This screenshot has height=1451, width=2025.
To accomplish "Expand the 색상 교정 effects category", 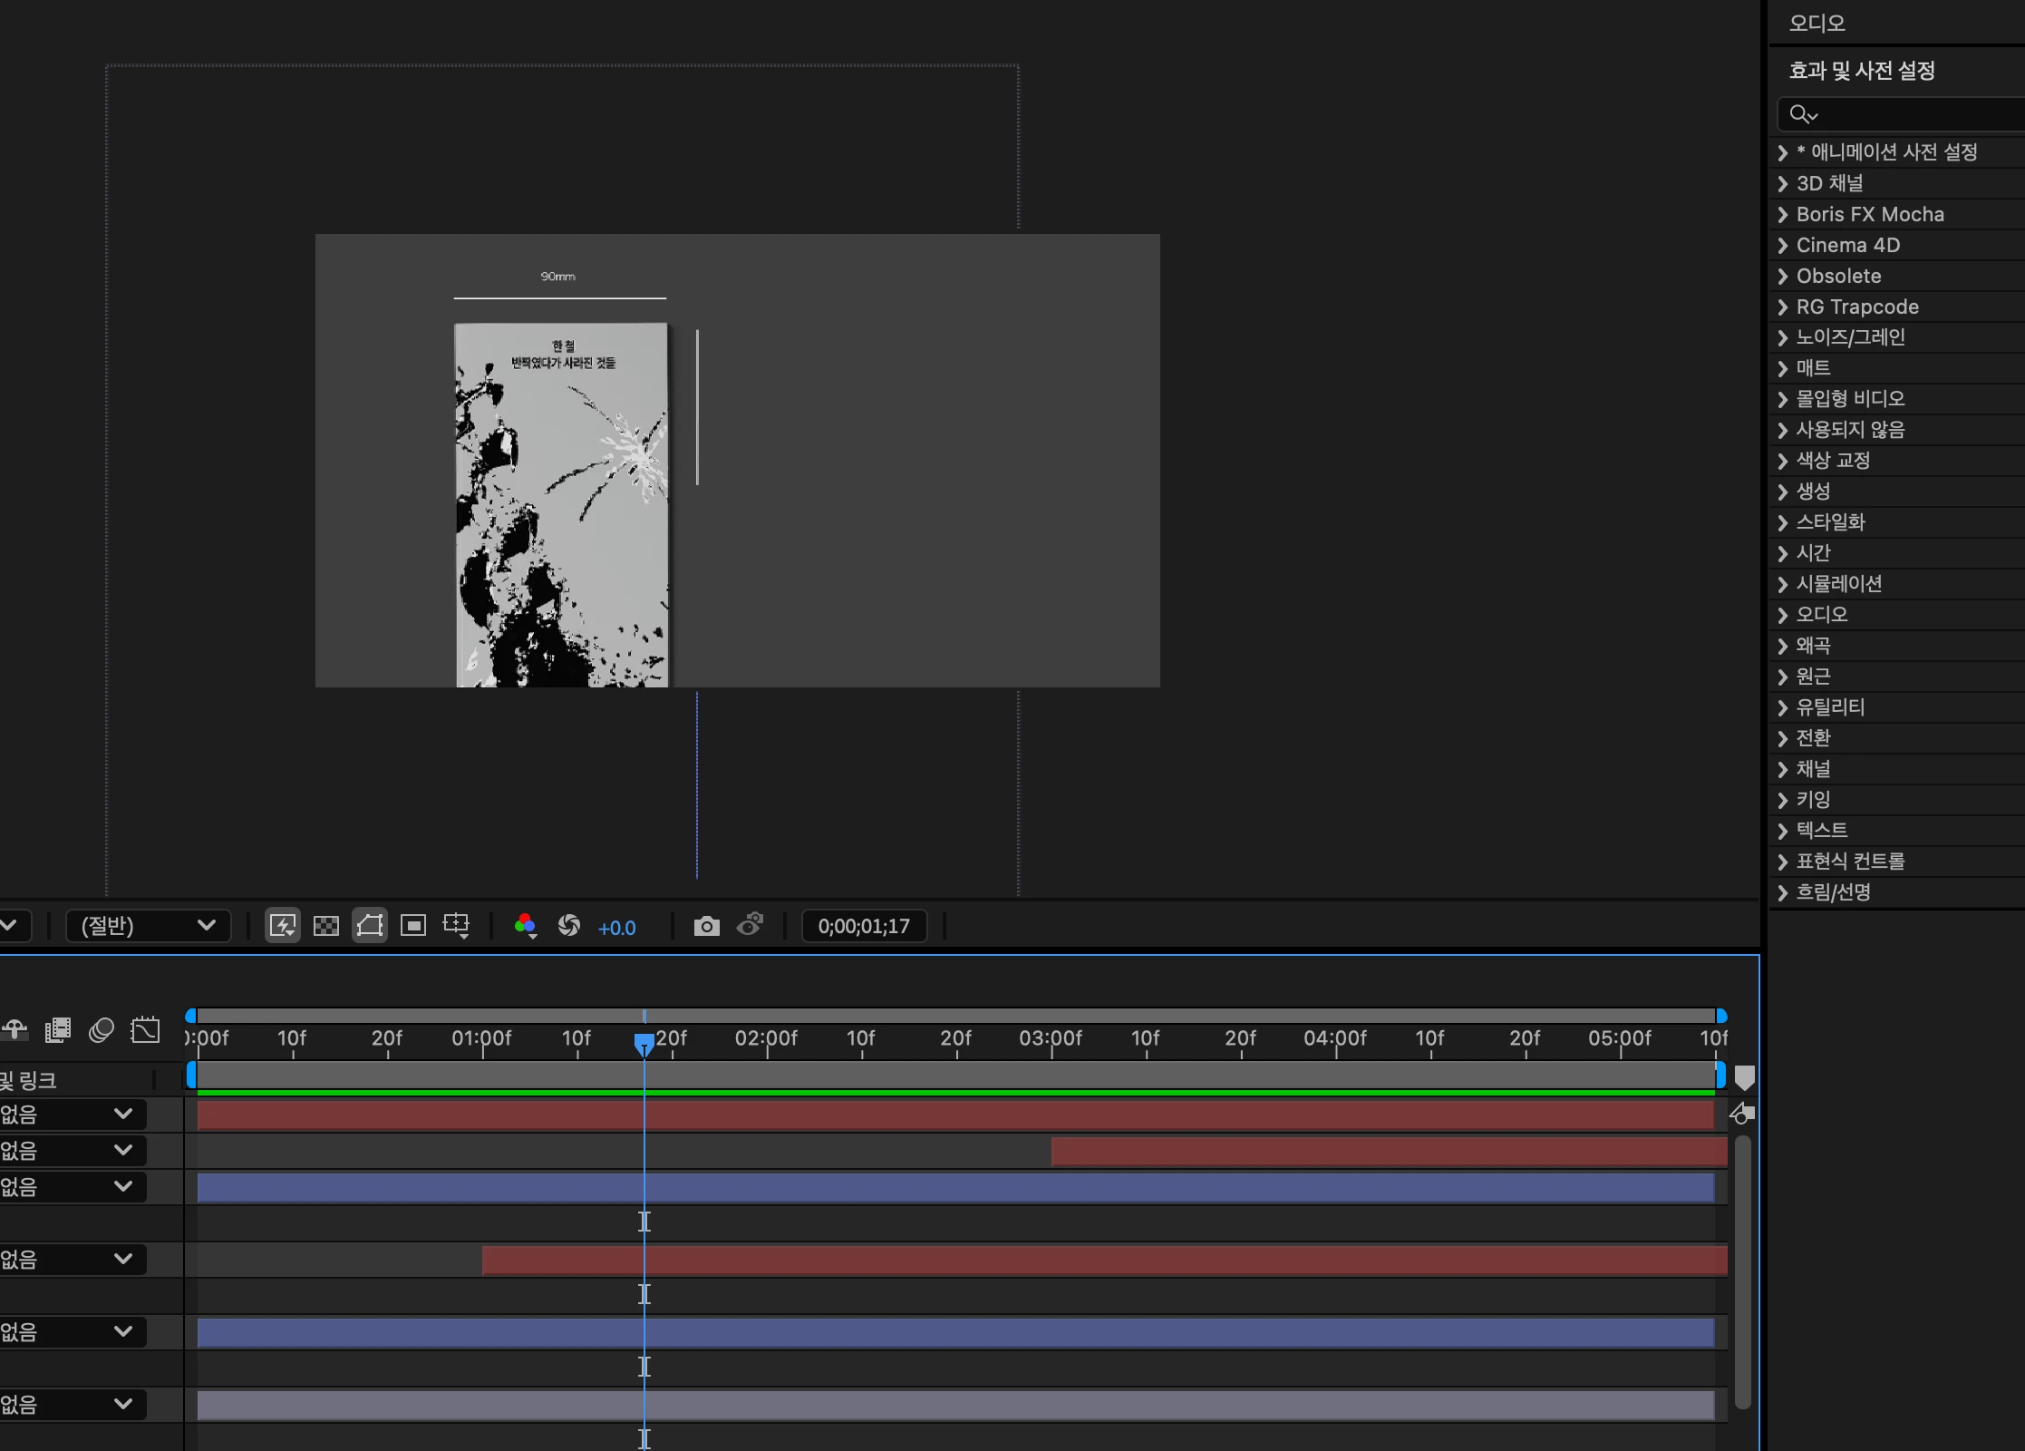I will point(1833,461).
